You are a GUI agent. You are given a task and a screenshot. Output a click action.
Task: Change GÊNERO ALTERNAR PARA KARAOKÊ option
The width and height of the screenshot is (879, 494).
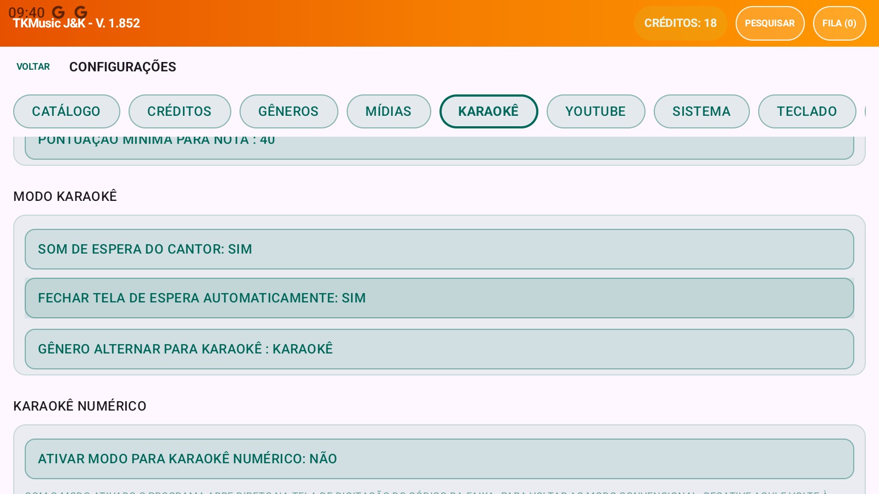(x=439, y=349)
